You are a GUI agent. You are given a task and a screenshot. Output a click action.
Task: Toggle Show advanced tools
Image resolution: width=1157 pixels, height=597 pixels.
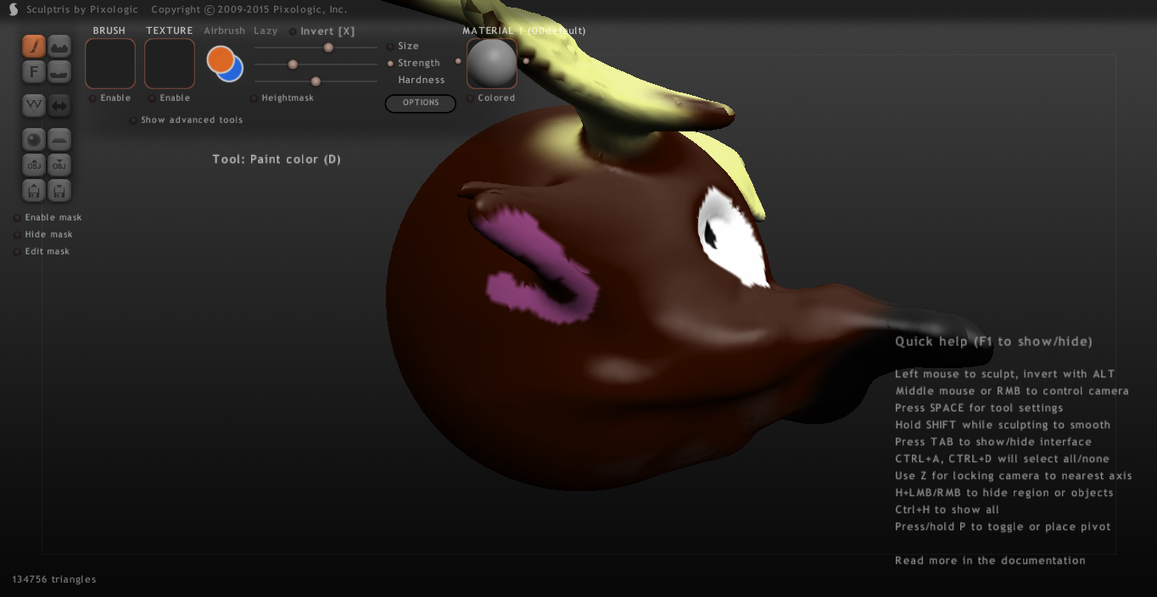point(133,120)
